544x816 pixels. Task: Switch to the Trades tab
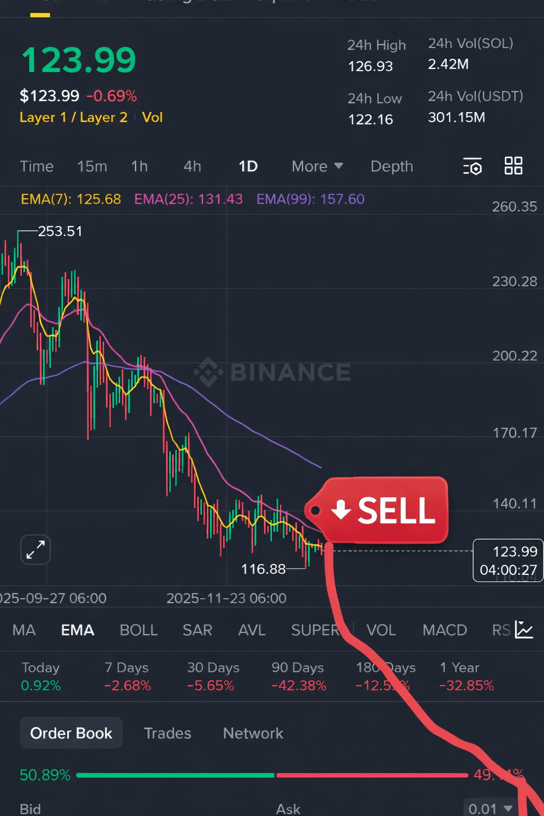tap(167, 733)
